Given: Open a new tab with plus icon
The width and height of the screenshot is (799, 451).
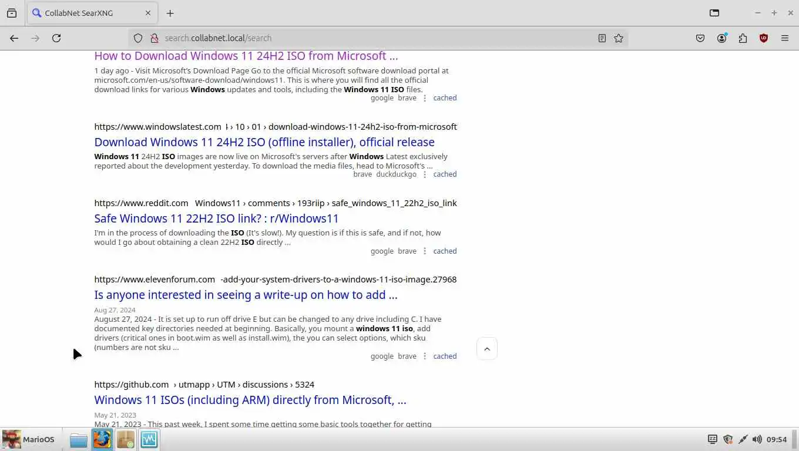Looking at the screenshot, I should coord(170,13).
